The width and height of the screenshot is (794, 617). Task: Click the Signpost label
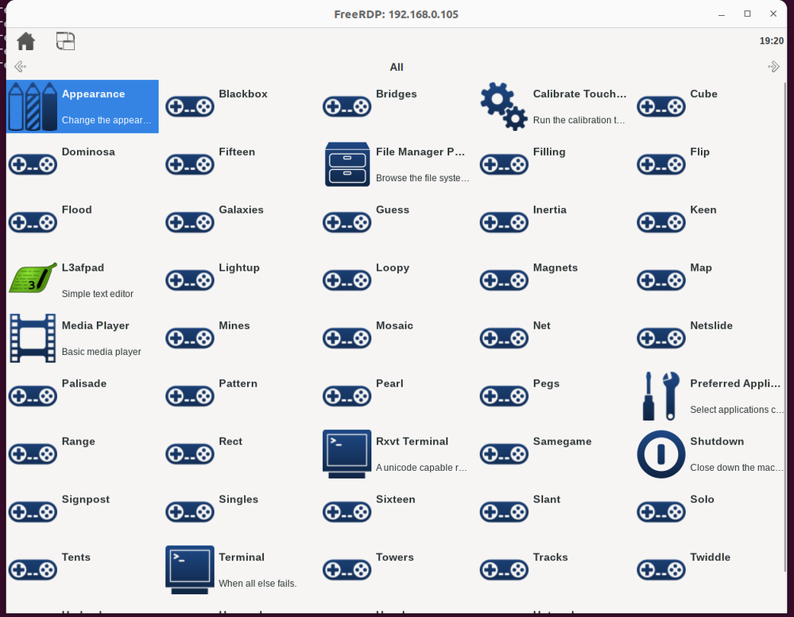pyautogui.click(x=86, y=499)
